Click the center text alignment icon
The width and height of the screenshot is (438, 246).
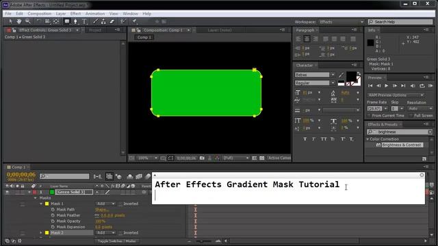point(307,39)
